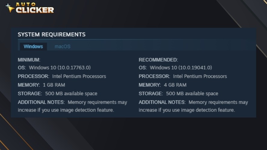This screenshot has height=150, width=267.
Task: Click minimum 'Intel Pentium Processors' text
Action: 79,76
